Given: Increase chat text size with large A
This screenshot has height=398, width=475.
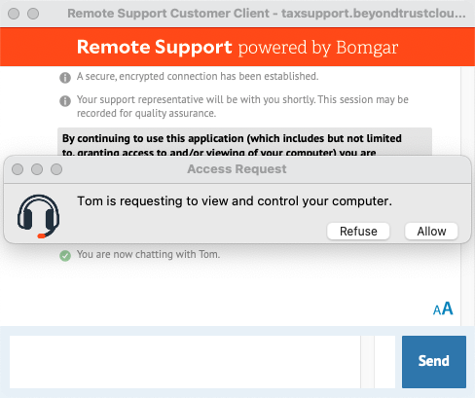Looking at the screenshot, I should (x=448, y=308).
